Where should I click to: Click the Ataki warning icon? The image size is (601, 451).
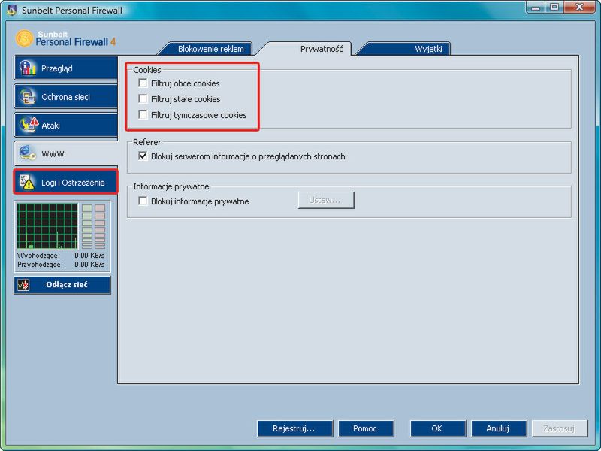[x=29, y=125]
